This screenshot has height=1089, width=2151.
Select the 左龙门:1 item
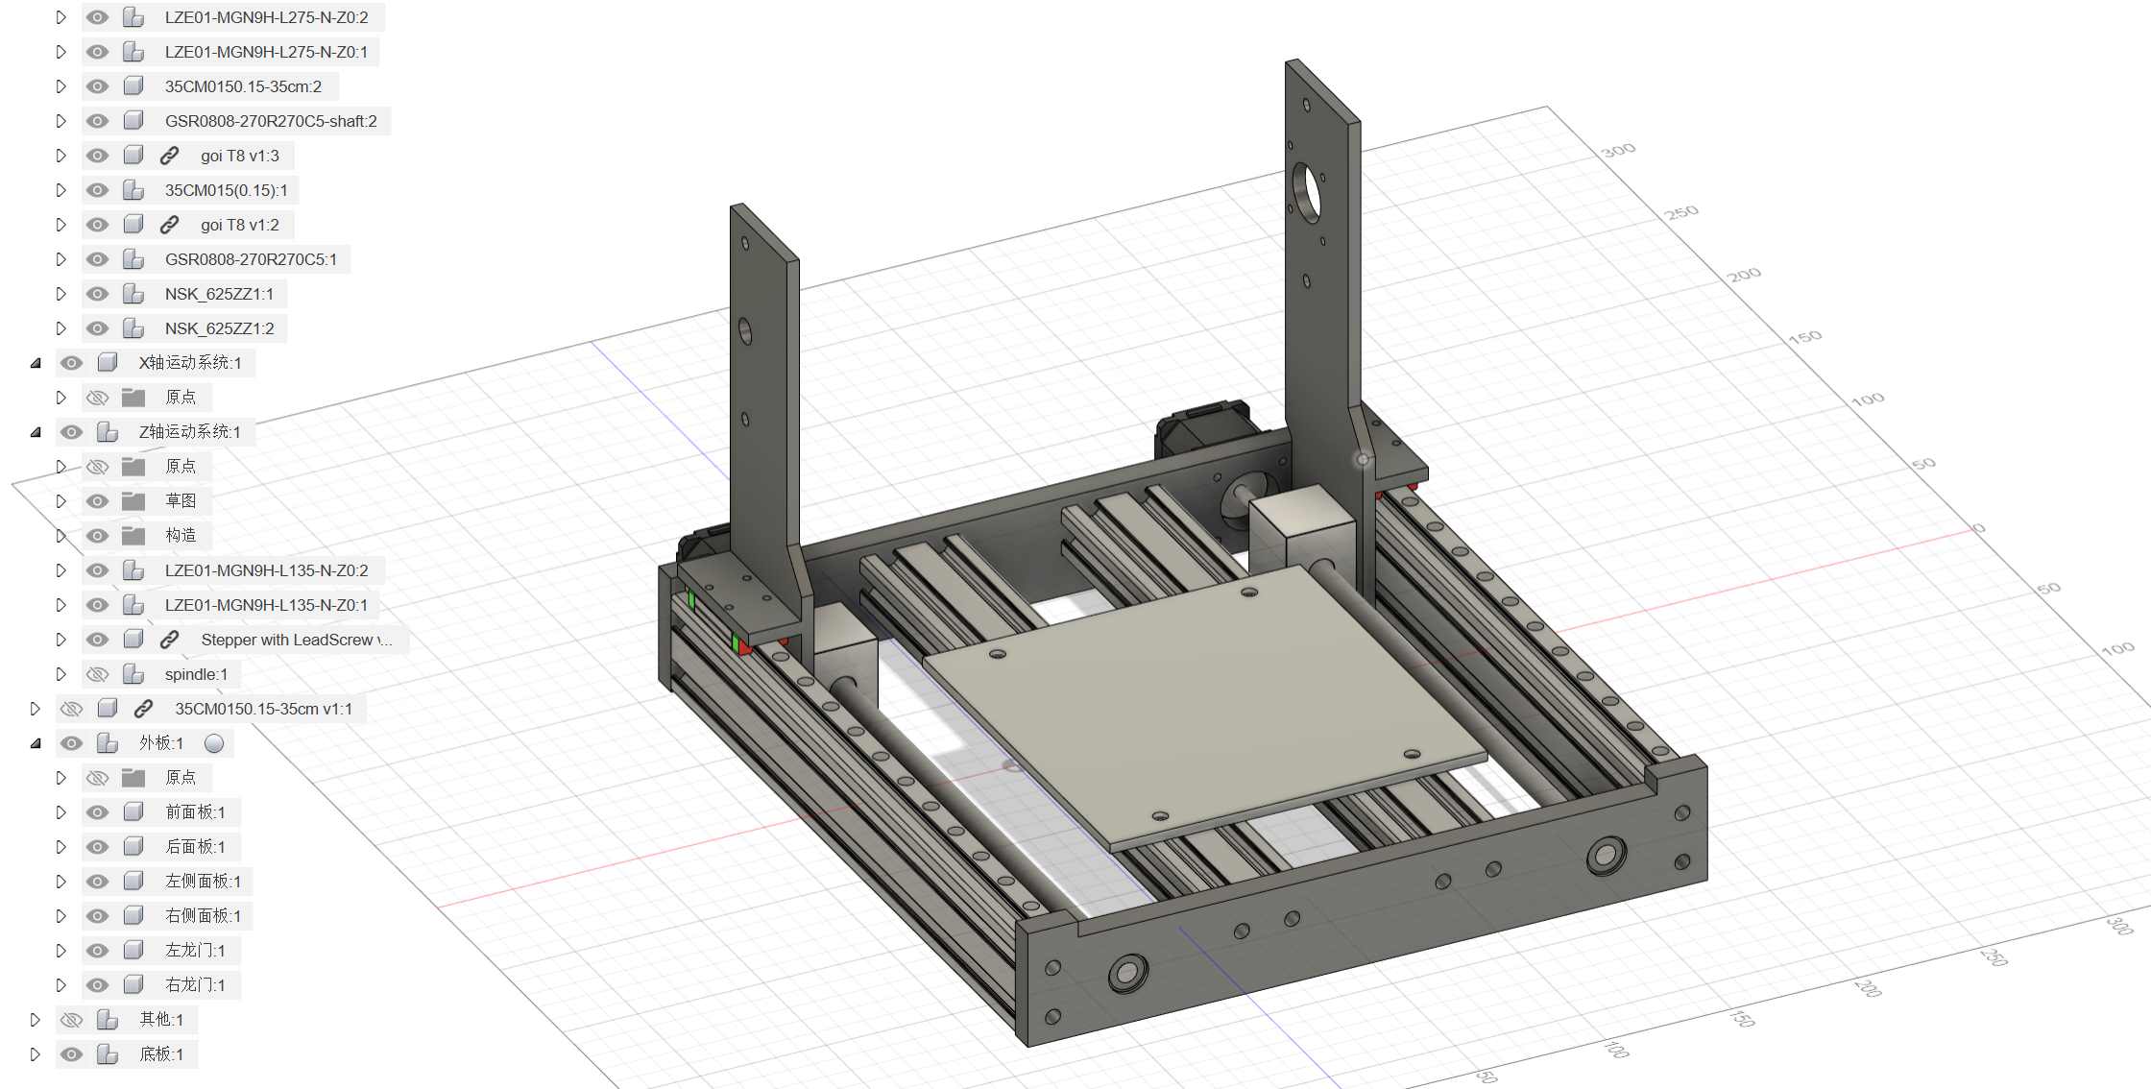[195, 951]
